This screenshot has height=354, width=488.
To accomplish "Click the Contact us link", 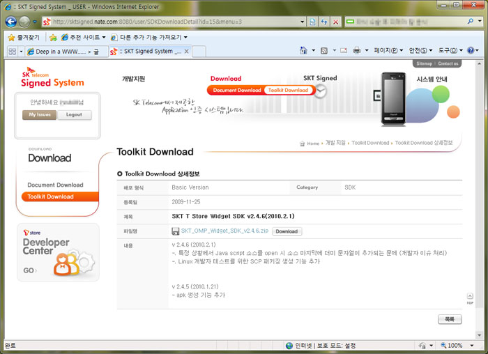I will (448, 63).
